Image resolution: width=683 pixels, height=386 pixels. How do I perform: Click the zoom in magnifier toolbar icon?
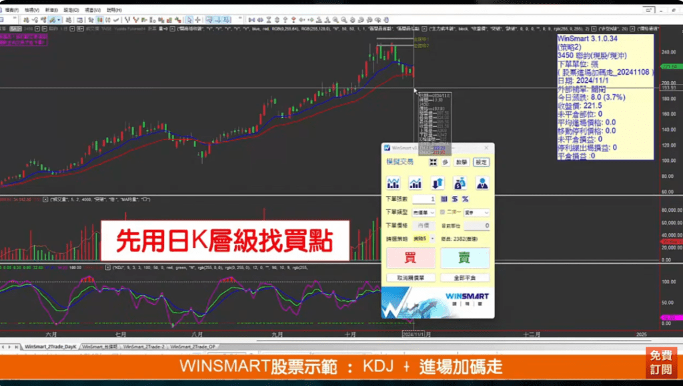pyautogui.click(x=335, y=20)
